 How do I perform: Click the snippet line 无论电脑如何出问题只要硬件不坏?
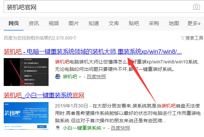tap(115, 69)
